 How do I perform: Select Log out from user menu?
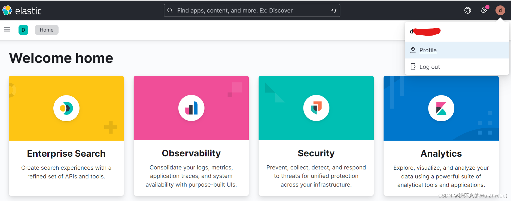point(457,67)
